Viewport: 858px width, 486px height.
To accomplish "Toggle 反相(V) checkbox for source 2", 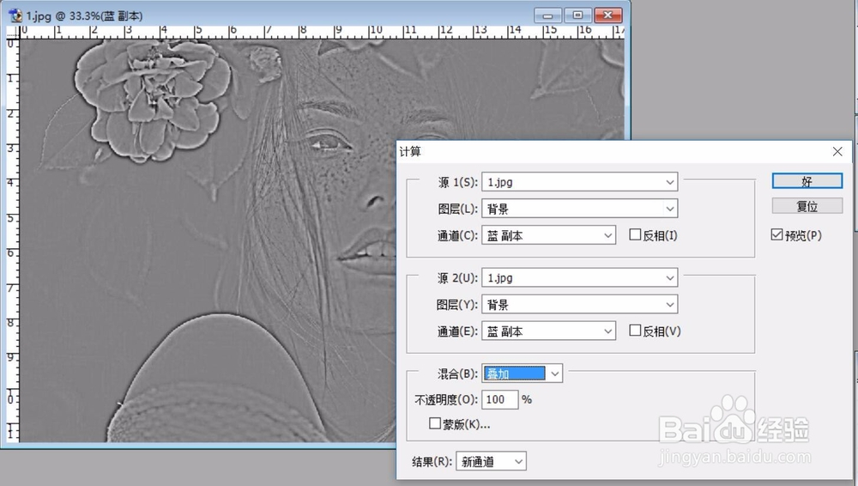I will click(635, 331).
